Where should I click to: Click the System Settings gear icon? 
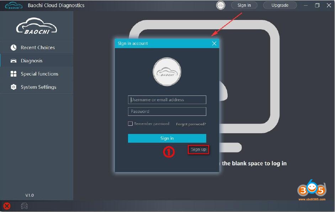(14, 87)
